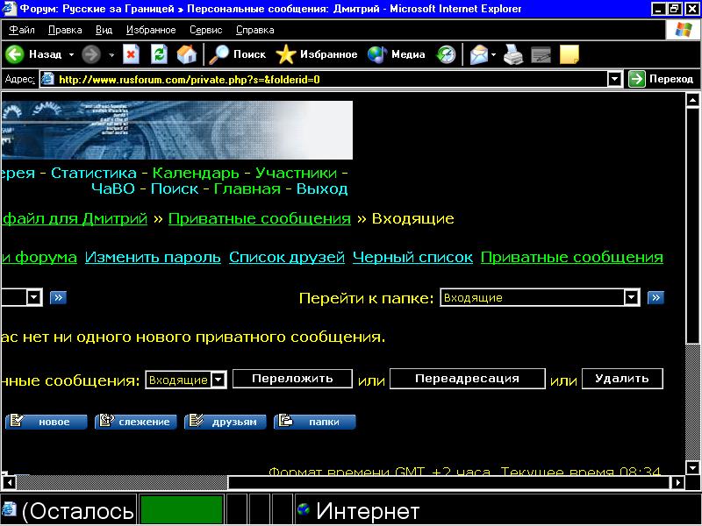Image resolution: width=702 pixels, height=526 pixels.
Task: Click the Удалить button
Action: tap(621, 379)
